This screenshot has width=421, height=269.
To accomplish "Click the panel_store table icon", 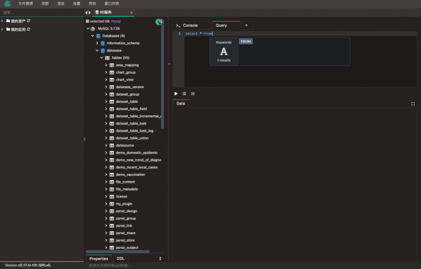I will 112,240.
